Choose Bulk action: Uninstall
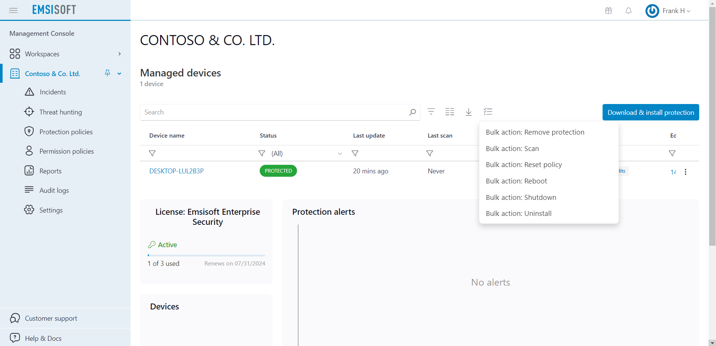The height and width of the screenshot is (346, 716). [x=549, y=214]
